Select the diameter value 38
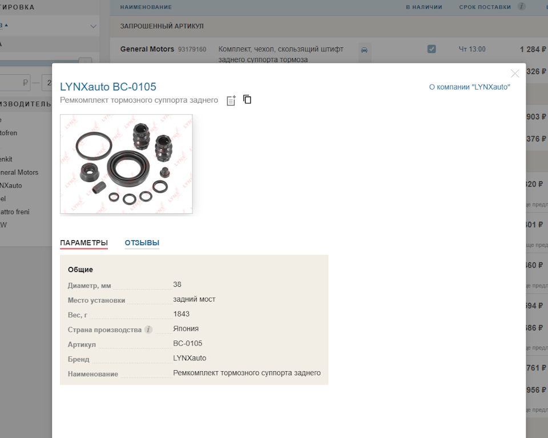548x438 pixels. [177, 285]
